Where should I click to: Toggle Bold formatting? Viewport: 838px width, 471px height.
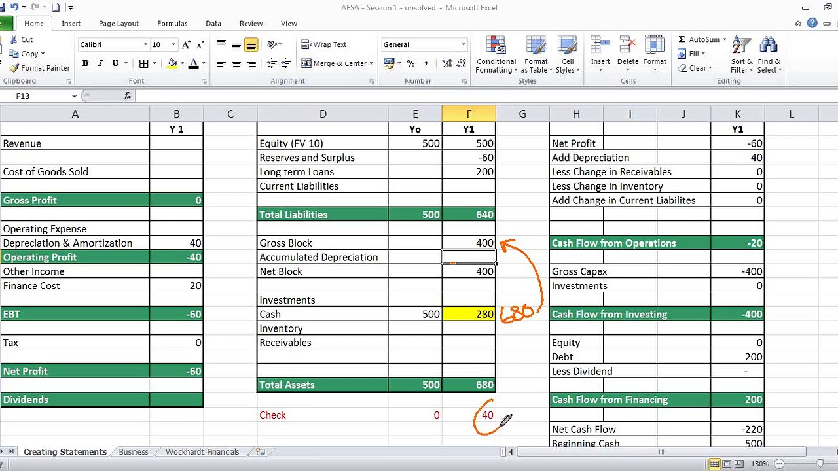[x=85, y=63]
